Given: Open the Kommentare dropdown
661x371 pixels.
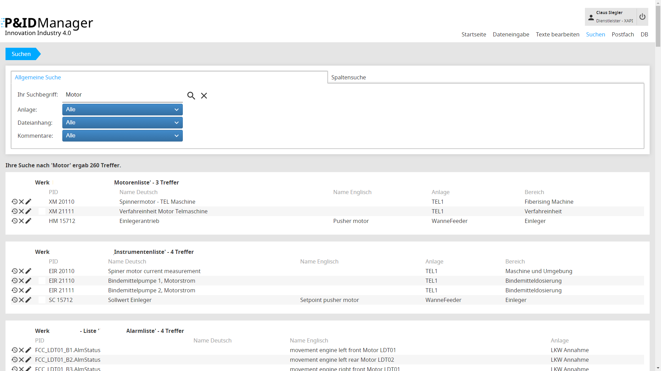Looking at the screenshot, I should (x=122, y=136).
